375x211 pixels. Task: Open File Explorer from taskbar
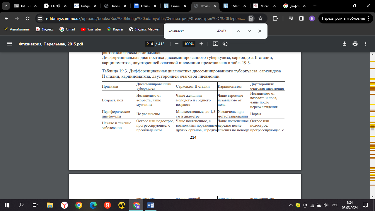click(x=50, y=205)
